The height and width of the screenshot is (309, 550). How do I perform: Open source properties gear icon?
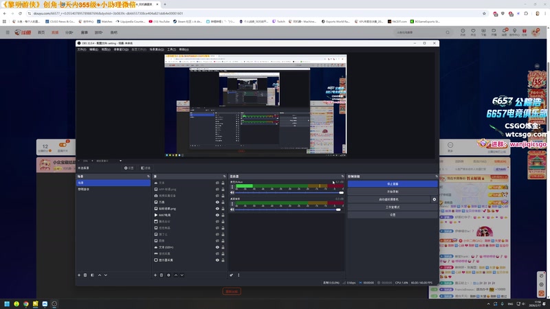coord(168,275)
